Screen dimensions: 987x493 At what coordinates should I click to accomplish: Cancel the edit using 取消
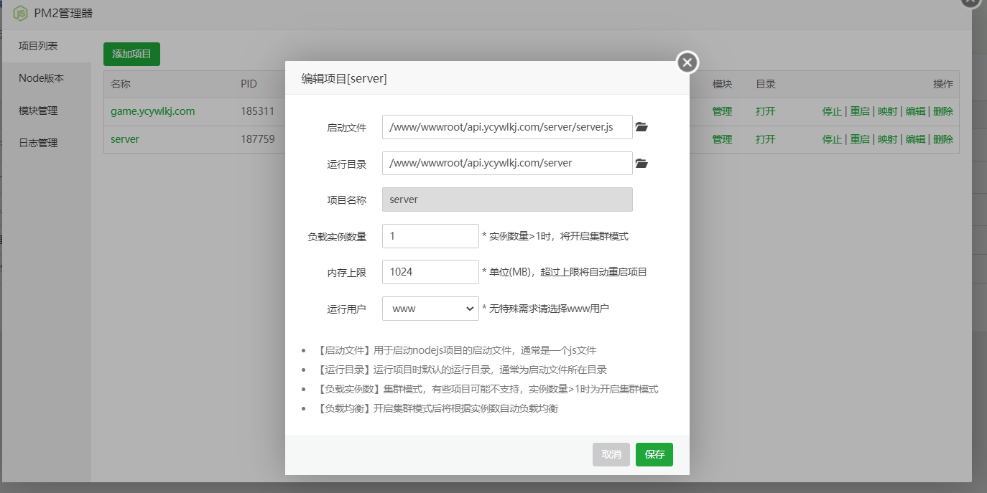coord(611,454)
